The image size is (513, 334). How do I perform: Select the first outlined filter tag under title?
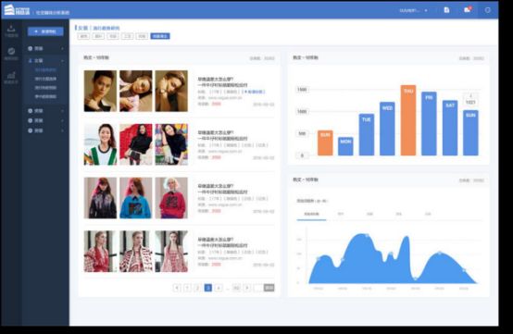pyautogui.click(x=83, y=36)
